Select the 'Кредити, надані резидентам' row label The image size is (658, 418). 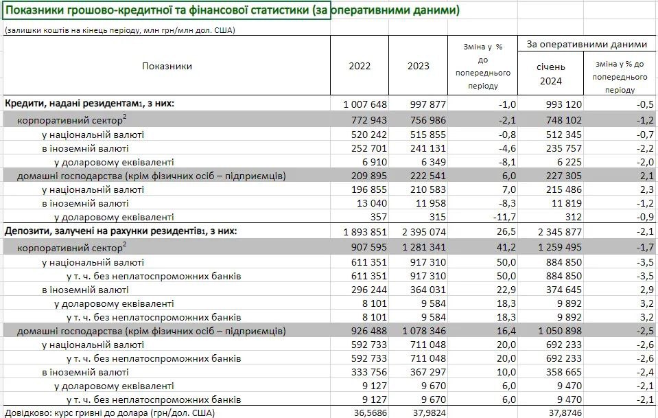pyautogui.click(x=90, y=104)
